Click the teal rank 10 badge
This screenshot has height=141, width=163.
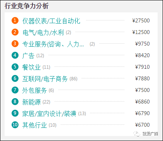coord(15,125)
